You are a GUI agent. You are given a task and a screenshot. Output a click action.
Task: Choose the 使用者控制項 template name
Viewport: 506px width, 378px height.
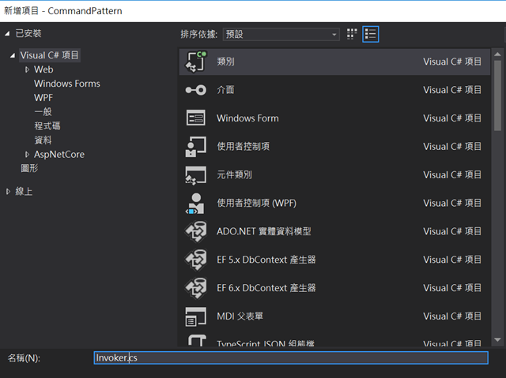(244, 147)
